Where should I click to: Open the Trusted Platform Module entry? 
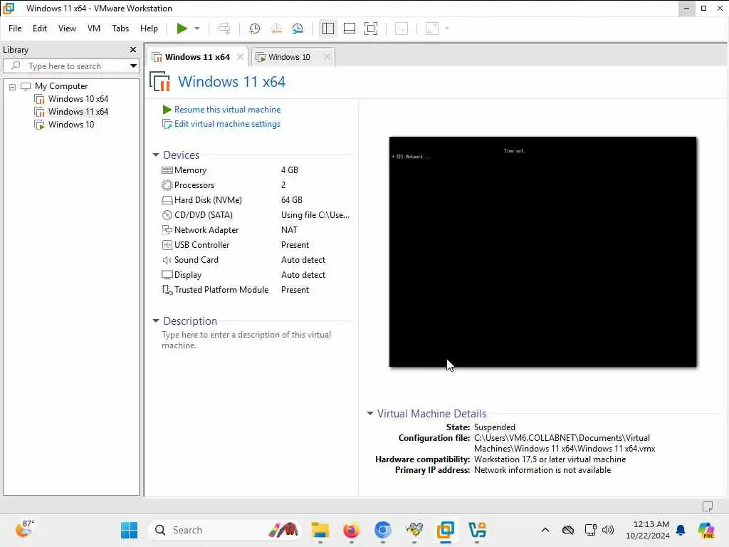(x=221, y=290)
